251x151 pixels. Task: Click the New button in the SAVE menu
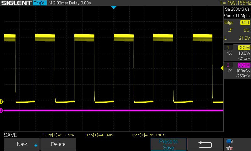coord(22,144)
